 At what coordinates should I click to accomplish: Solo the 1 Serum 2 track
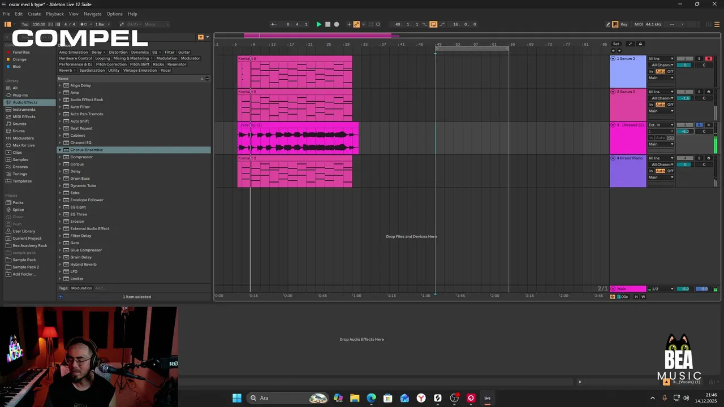point(699,59)
